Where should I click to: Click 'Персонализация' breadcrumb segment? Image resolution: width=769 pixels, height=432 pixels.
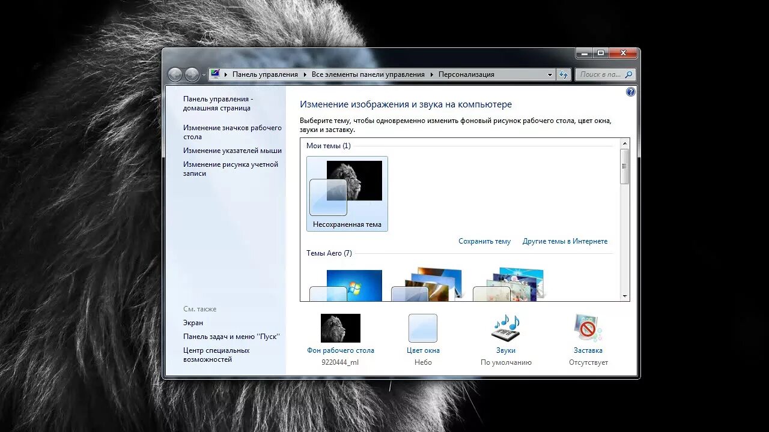pos(466,74)
